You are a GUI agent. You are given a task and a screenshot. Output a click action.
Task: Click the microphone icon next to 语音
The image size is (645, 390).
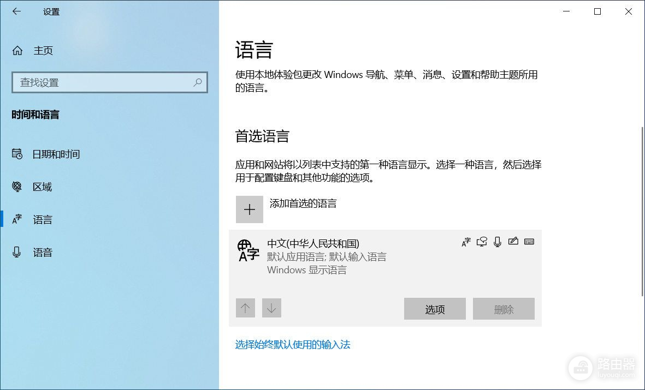16,252
